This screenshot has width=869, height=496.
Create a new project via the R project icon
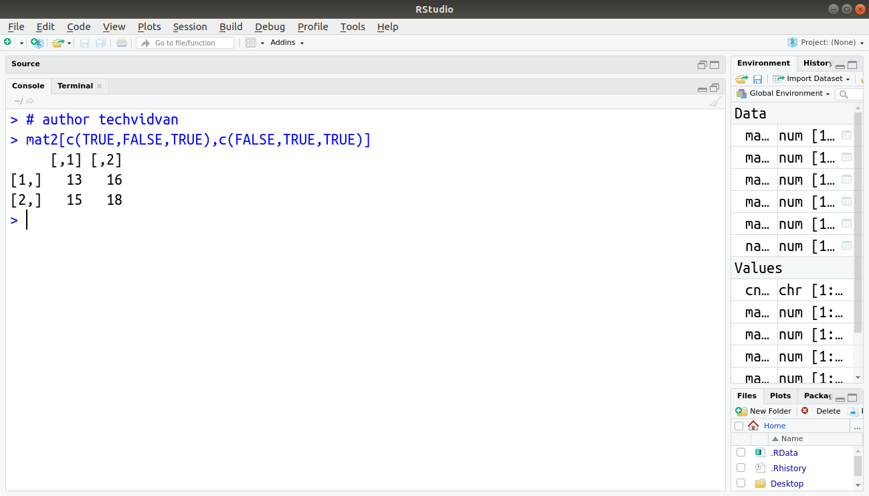[x=37, y=42]
